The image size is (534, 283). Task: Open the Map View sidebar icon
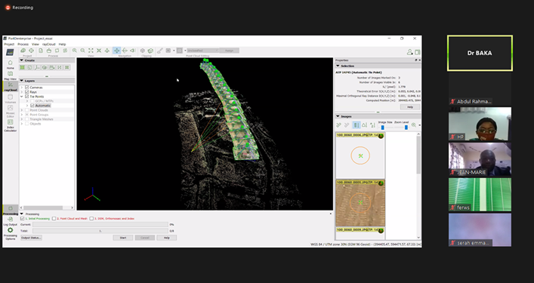point(11,75)
